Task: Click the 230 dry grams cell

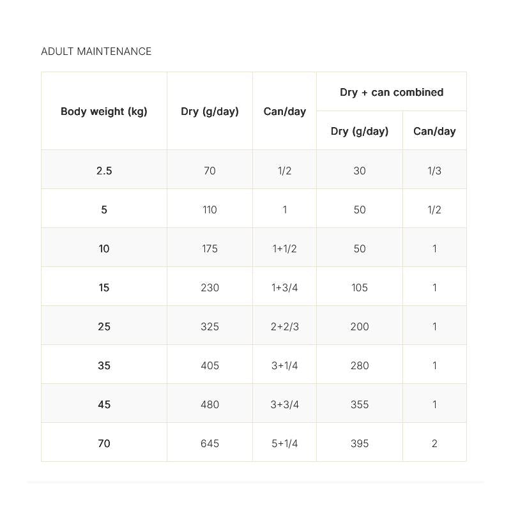Action: (210, 287)
